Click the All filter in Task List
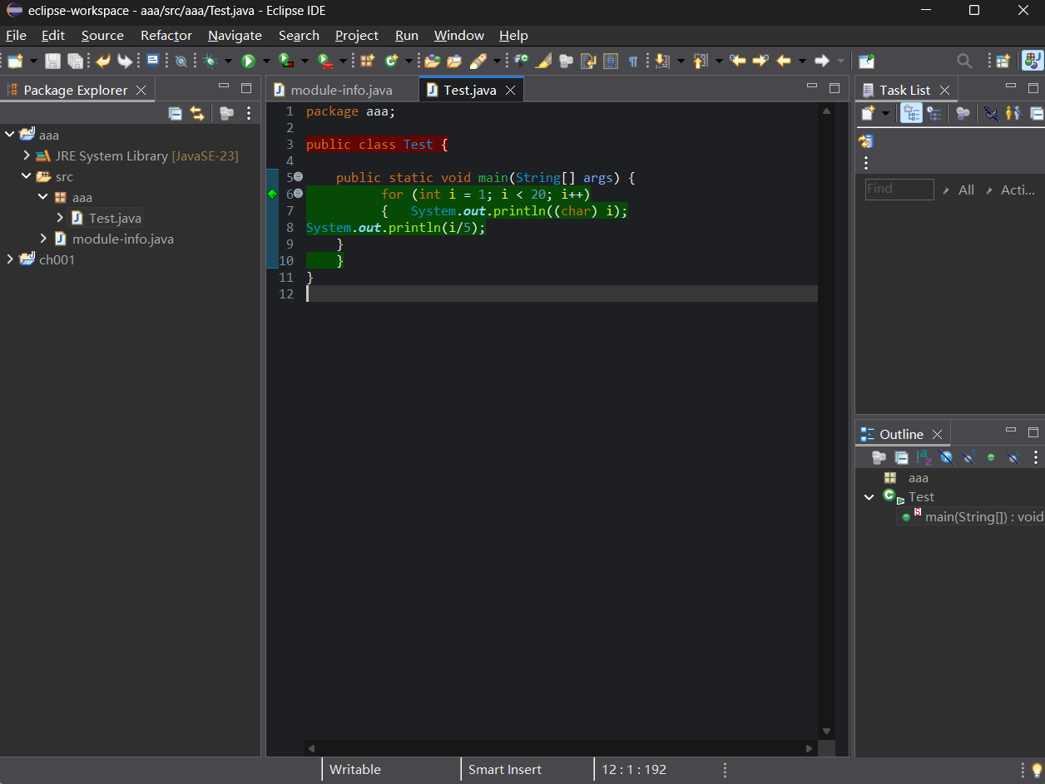This screenshot has width=1045, height=784. click(966, 190)
